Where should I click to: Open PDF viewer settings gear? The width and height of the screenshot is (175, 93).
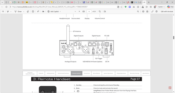coord(156,11)
